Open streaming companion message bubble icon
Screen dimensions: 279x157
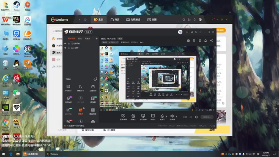187,32
